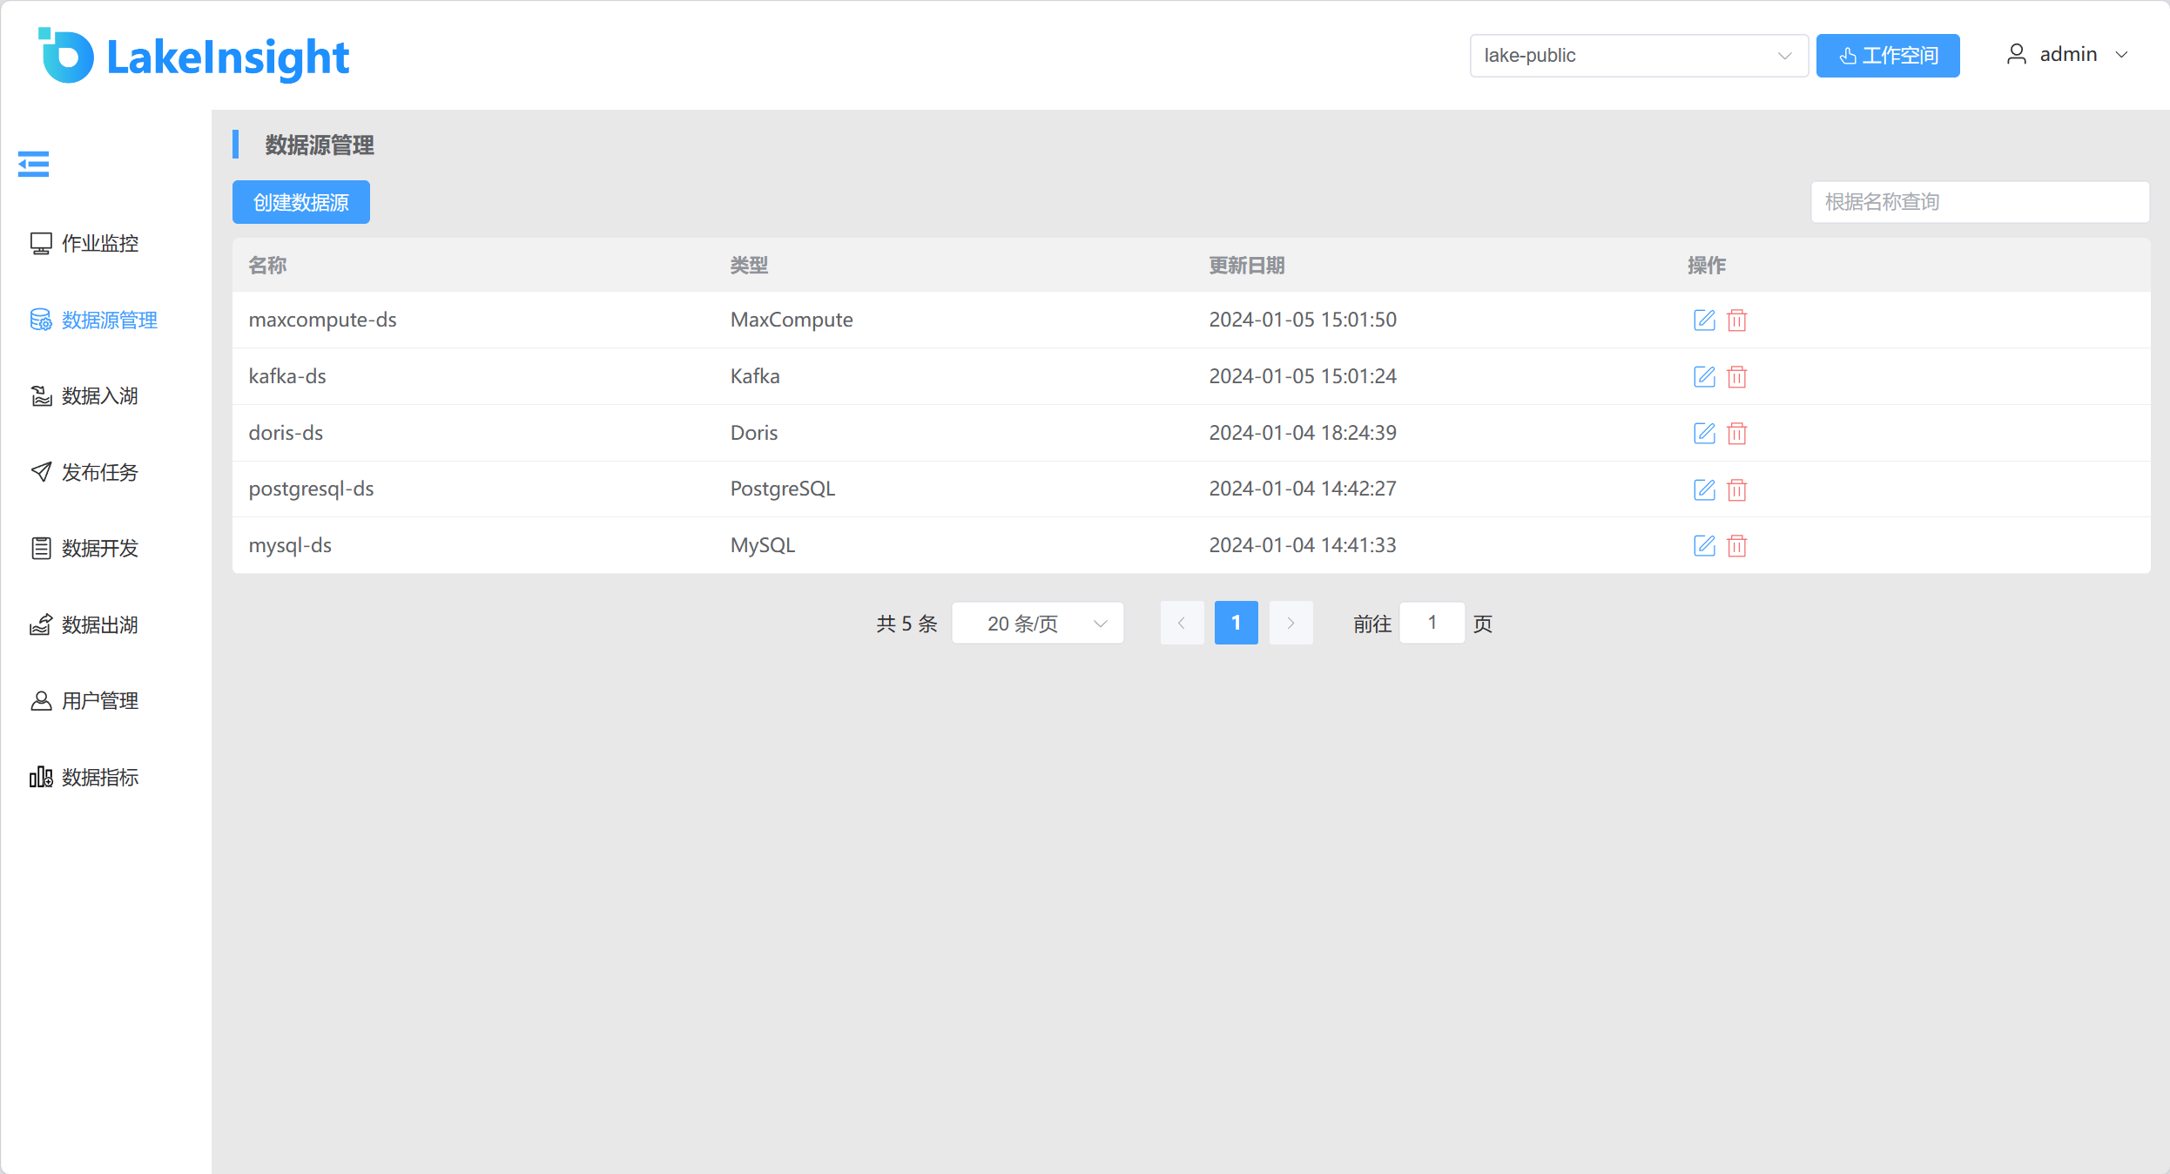The width and height of the screenshot is (2170, 1174).
Task: Open 数据指标 in the sidebar
Action: [99, 778]
